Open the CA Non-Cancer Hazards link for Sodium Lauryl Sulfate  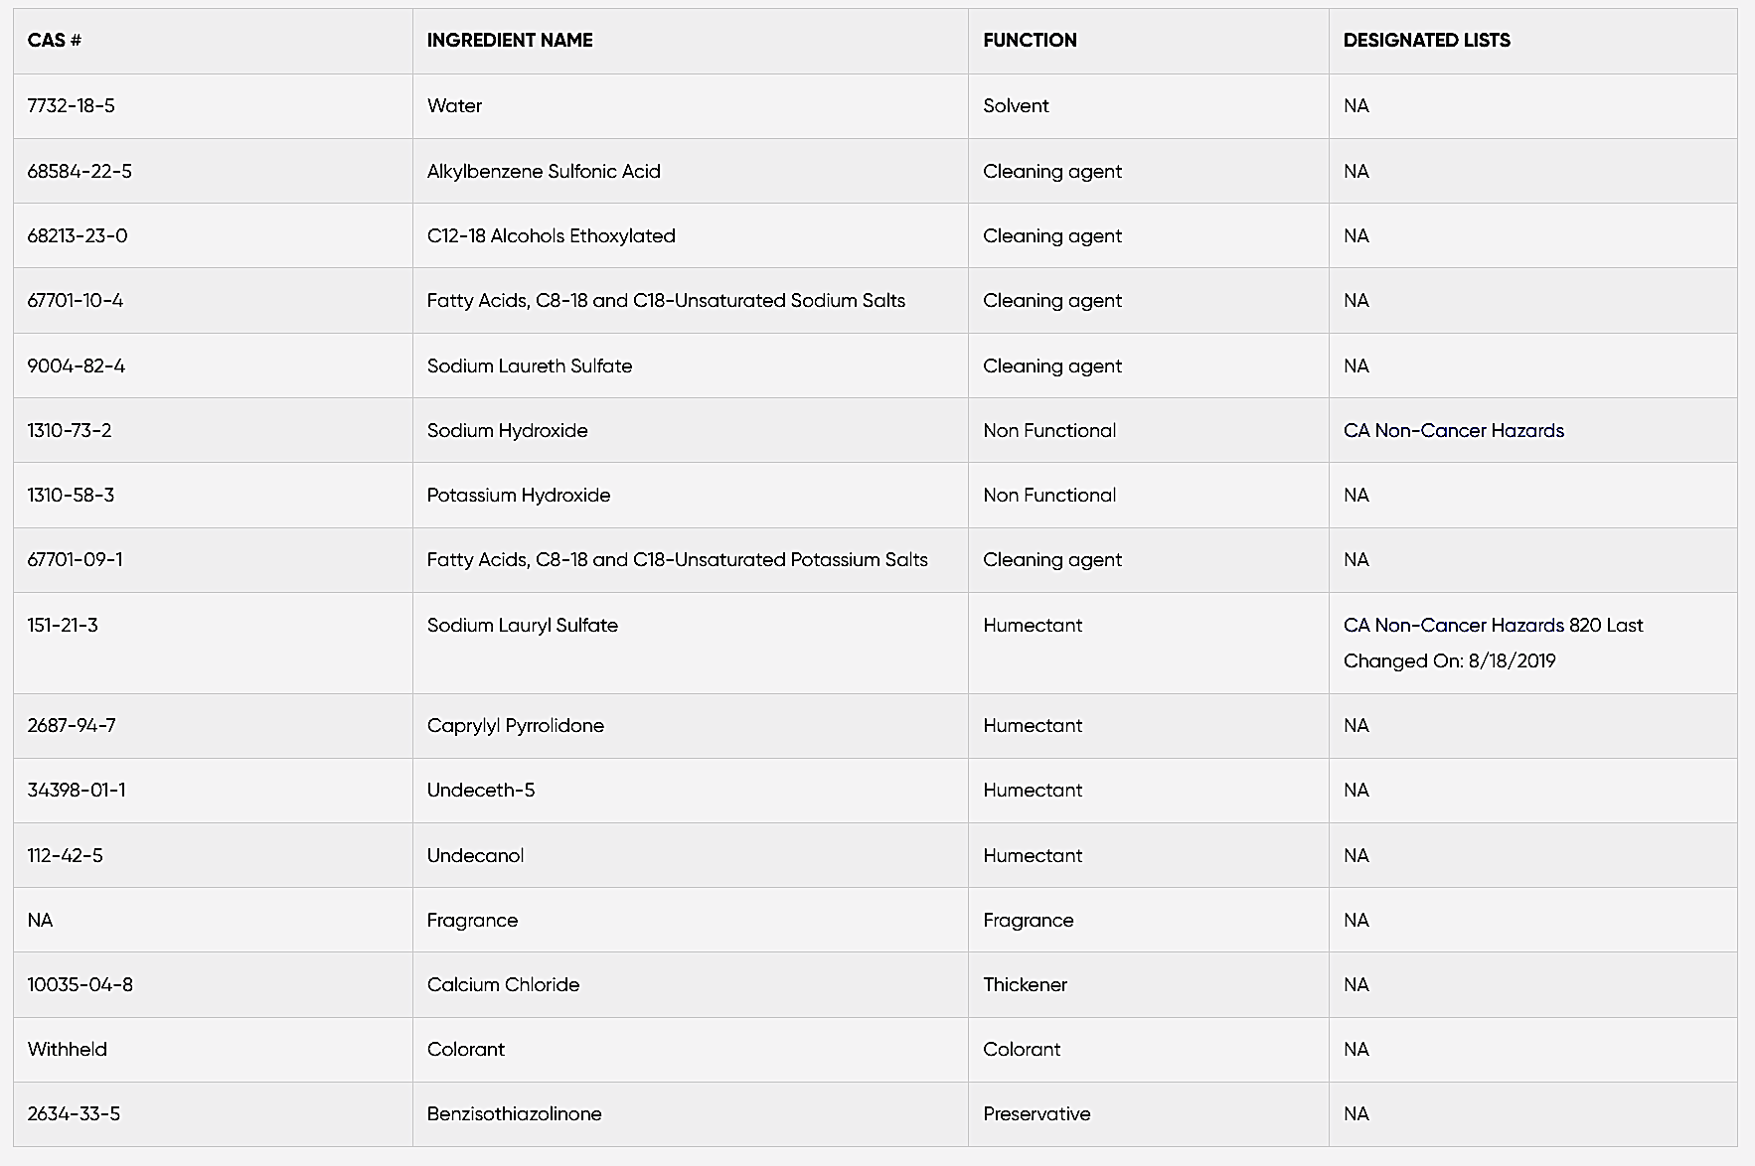[1453, 625]
